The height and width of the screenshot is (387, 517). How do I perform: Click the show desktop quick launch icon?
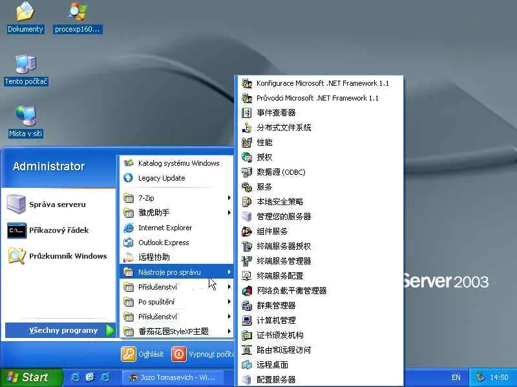click(90, 377)
